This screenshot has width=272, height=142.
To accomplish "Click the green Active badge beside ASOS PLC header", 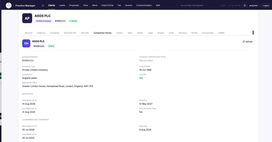I will point(73,21).
